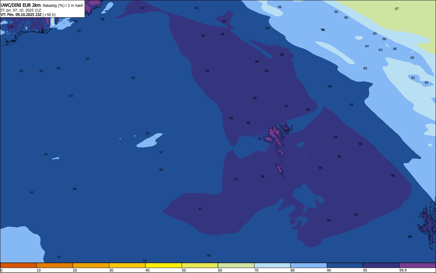436x273 pixels.
Task: Click the orange 10–20 legend swatch
Action: click(x=54, y=265)
